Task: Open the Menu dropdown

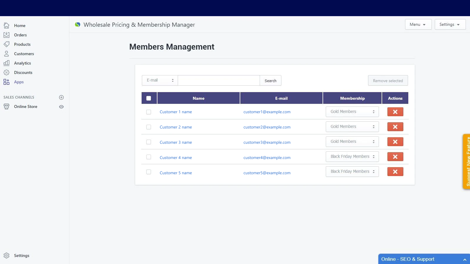Action: coord(418,24)
